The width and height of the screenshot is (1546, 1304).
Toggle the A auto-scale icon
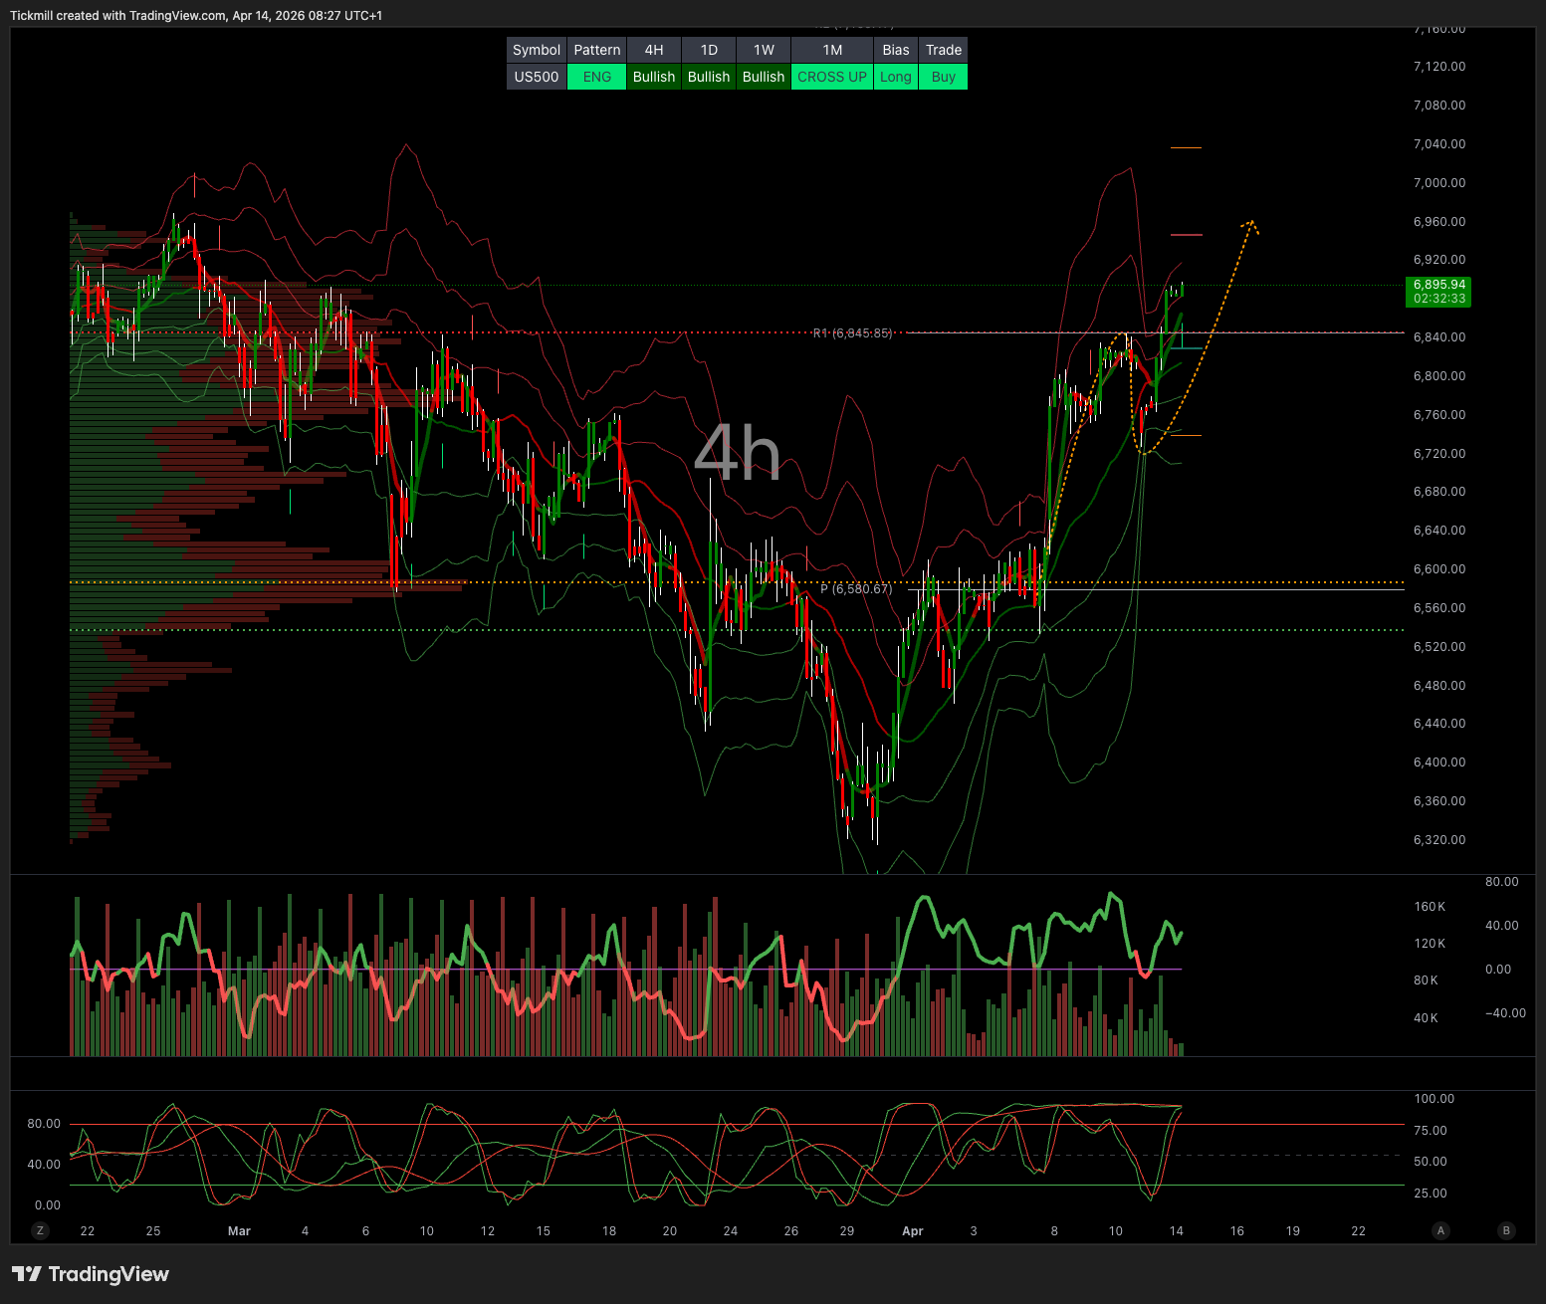[1439, 1230]
